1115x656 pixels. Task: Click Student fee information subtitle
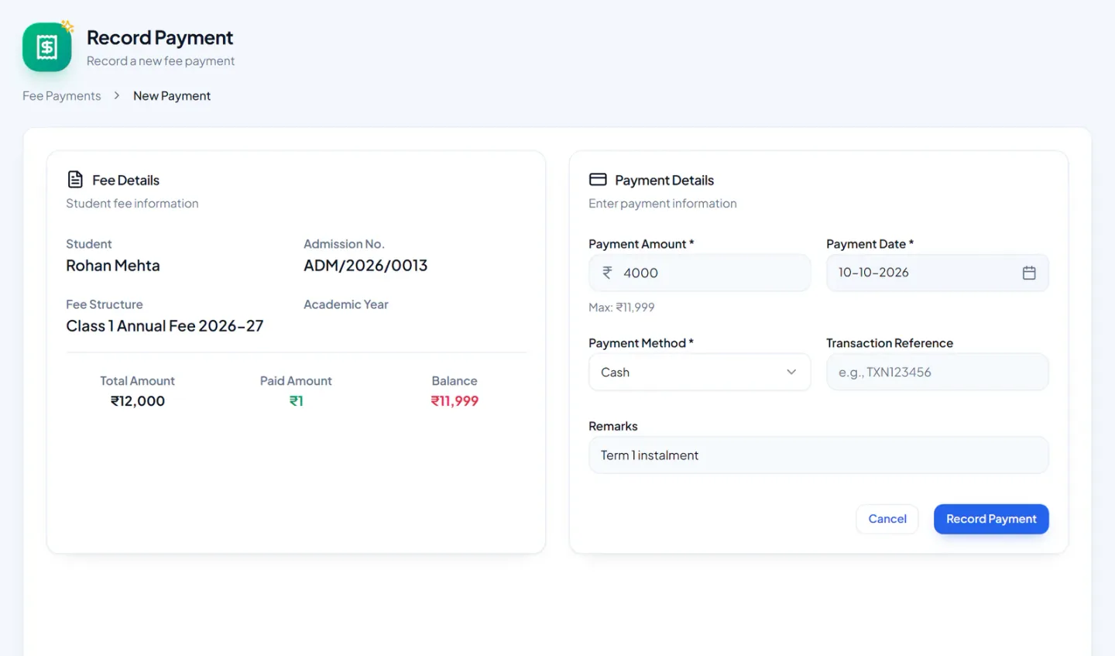[x=132, y=204]
